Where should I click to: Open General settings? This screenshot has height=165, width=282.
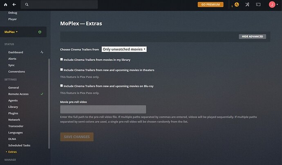pyautogui.click(x=13, y=87)
